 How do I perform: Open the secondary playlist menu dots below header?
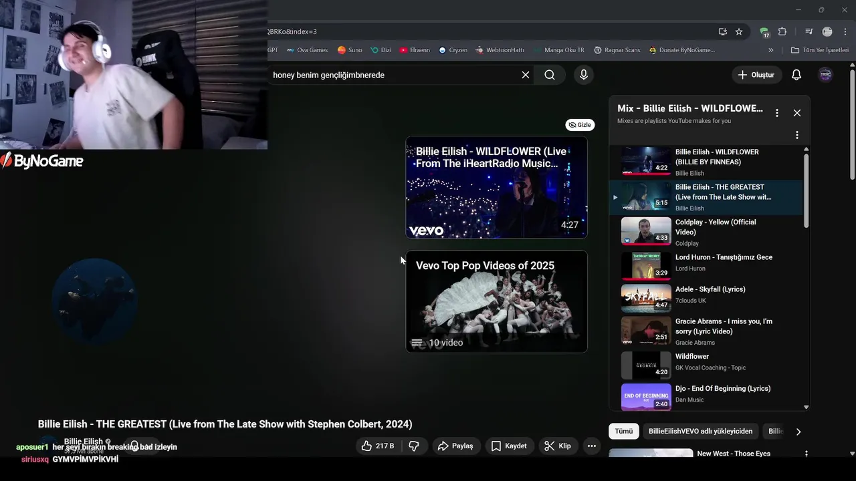(x=797, y=135)
